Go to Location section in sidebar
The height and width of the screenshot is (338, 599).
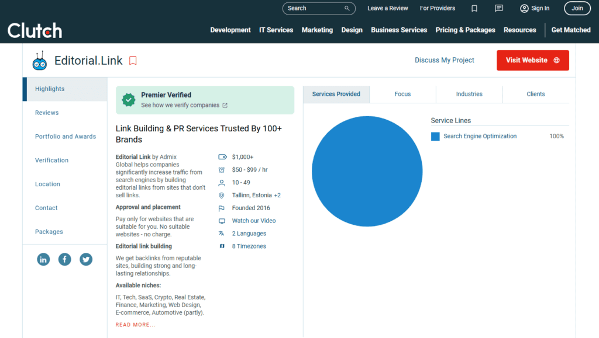(47, 184)
